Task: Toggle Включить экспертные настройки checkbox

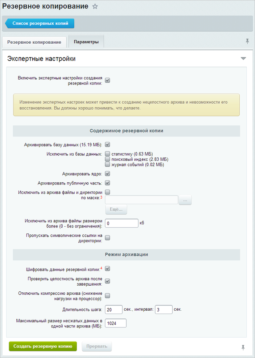Action: pyautogui.click(x=107, y=80)
